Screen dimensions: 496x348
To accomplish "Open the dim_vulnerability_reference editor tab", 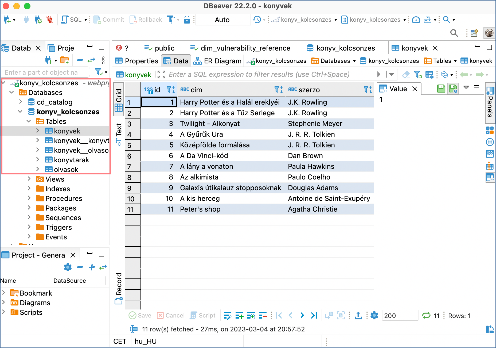I will [x=240, y=48].
